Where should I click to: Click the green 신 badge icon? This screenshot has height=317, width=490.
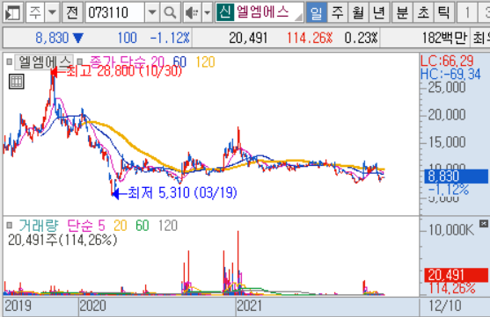pos(225,12)
